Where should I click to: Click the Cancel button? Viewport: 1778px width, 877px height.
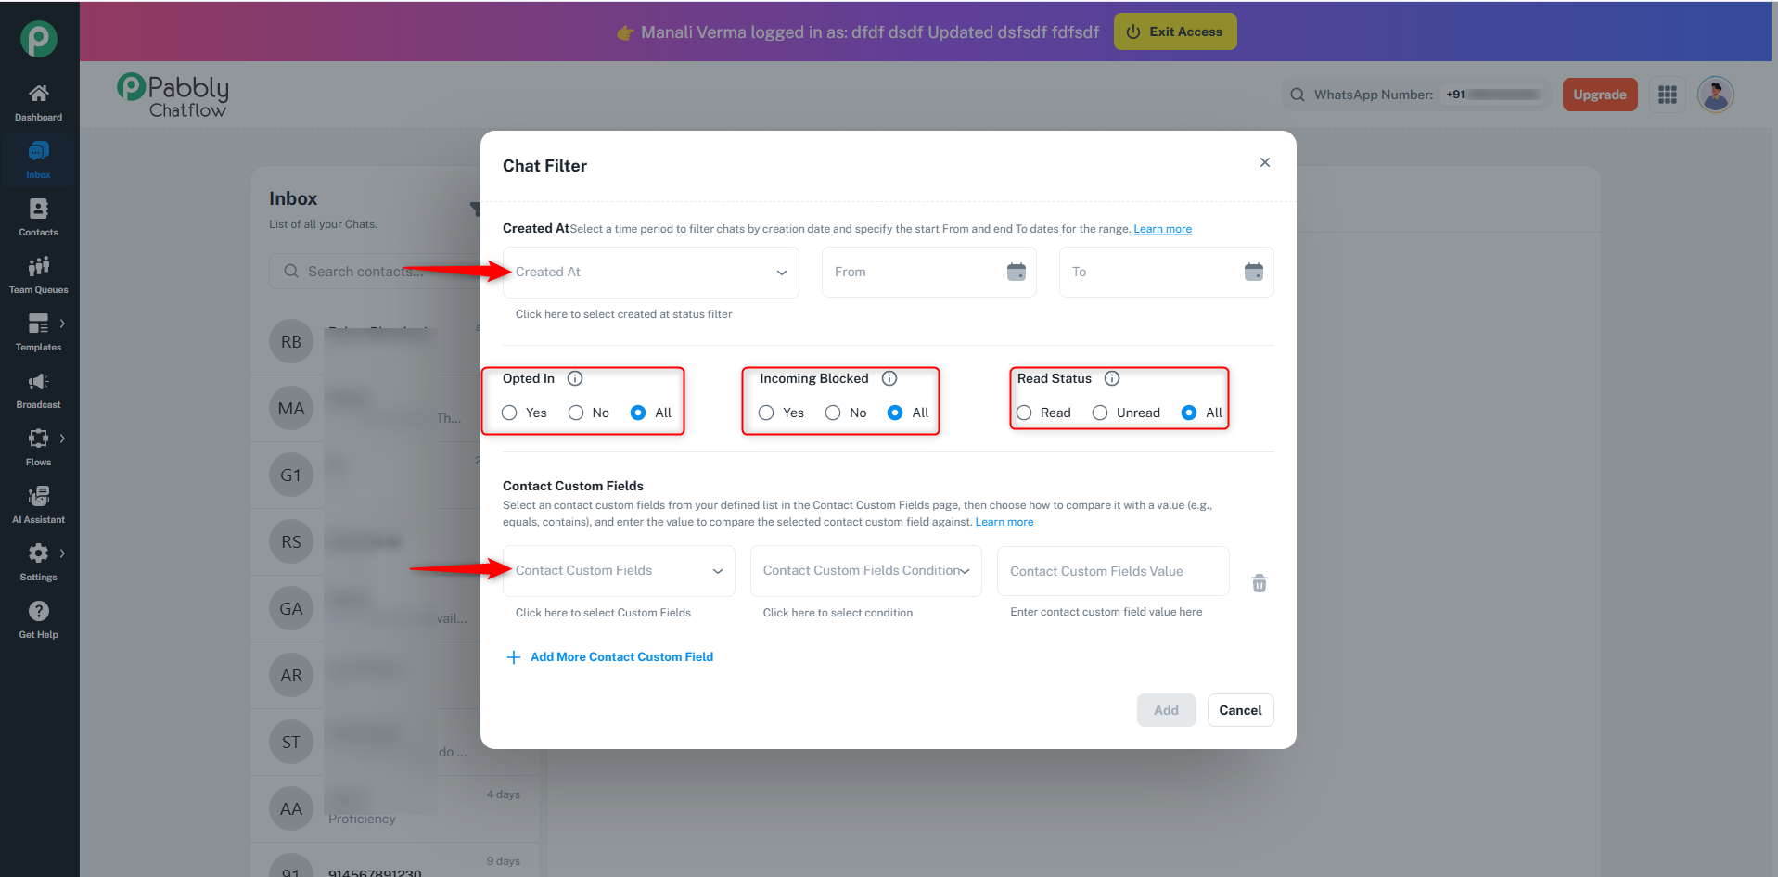pos(1240,710)
